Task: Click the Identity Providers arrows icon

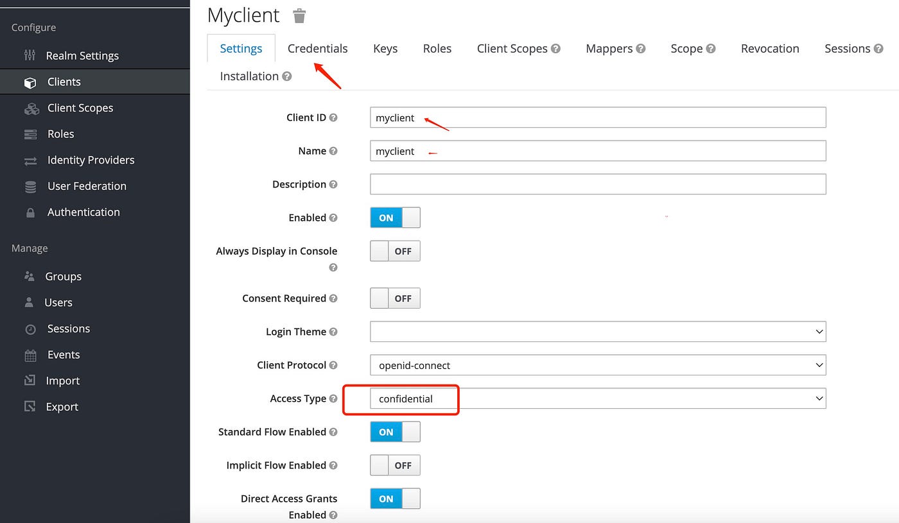Action: tap(30, 160)
